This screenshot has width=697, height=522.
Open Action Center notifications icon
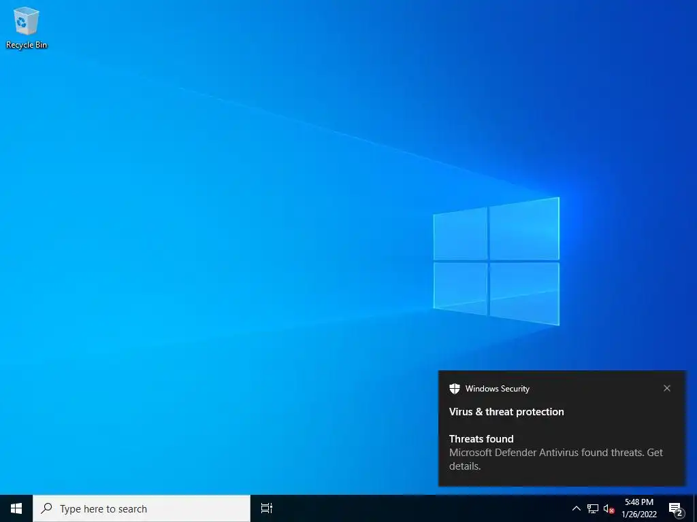(676, 509)
